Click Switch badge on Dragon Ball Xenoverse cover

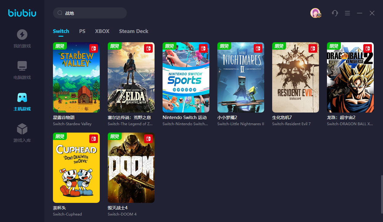[x=368, y=48]
